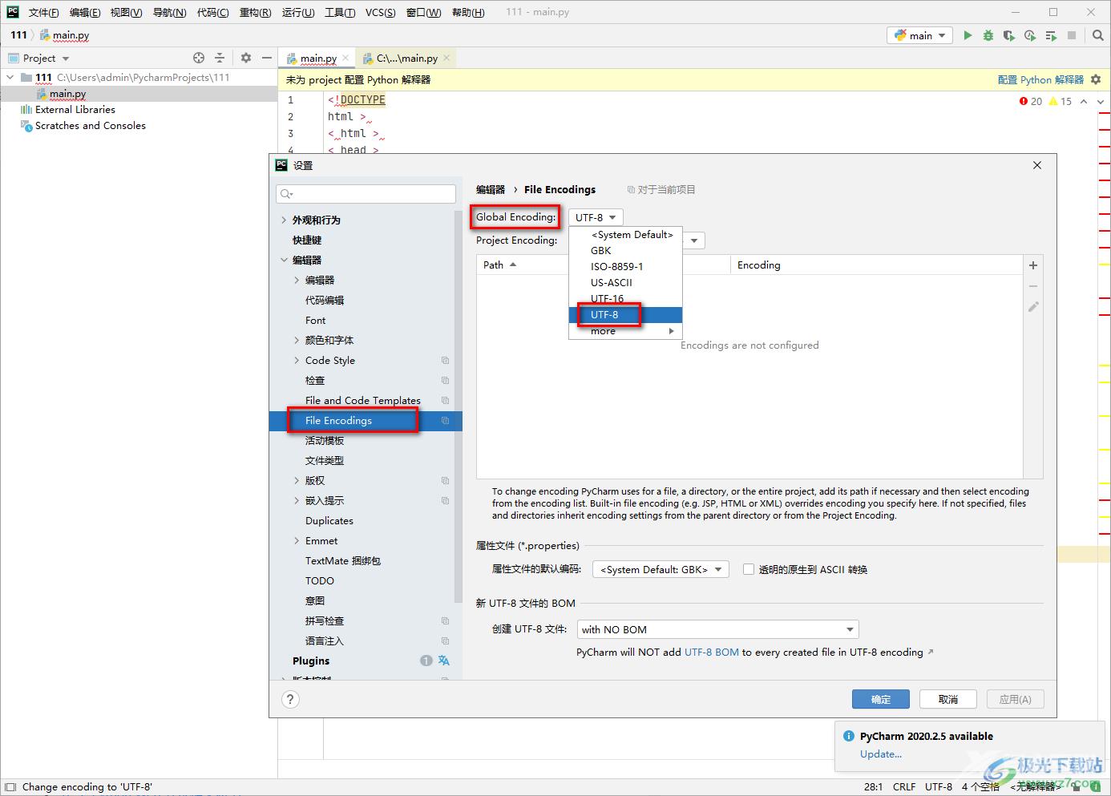Go to previous highlighted error arrow
This screenshot has height=796, width=1111.
click(x=1084, y=101)
